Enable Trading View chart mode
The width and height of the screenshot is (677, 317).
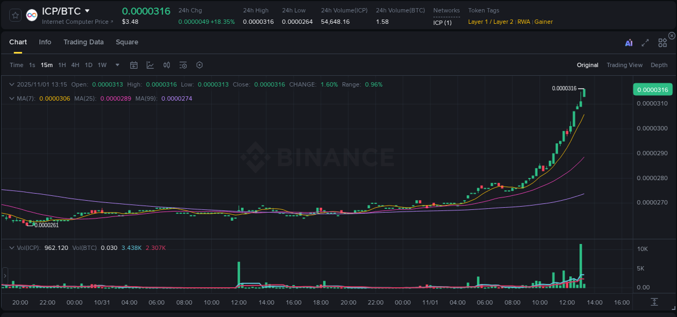[624, 65]
